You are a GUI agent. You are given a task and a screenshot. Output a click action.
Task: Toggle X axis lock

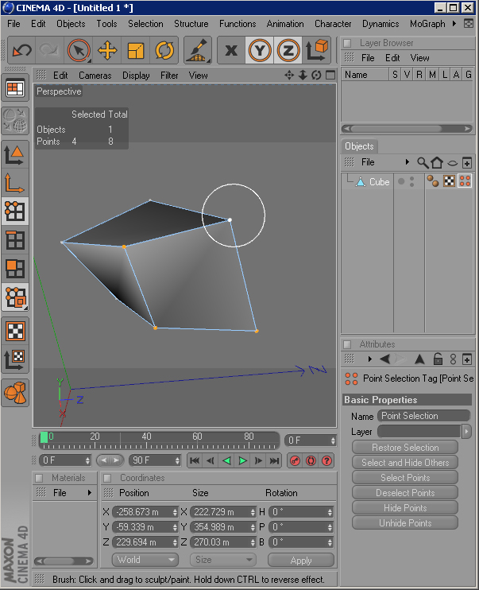click(231, 50)
